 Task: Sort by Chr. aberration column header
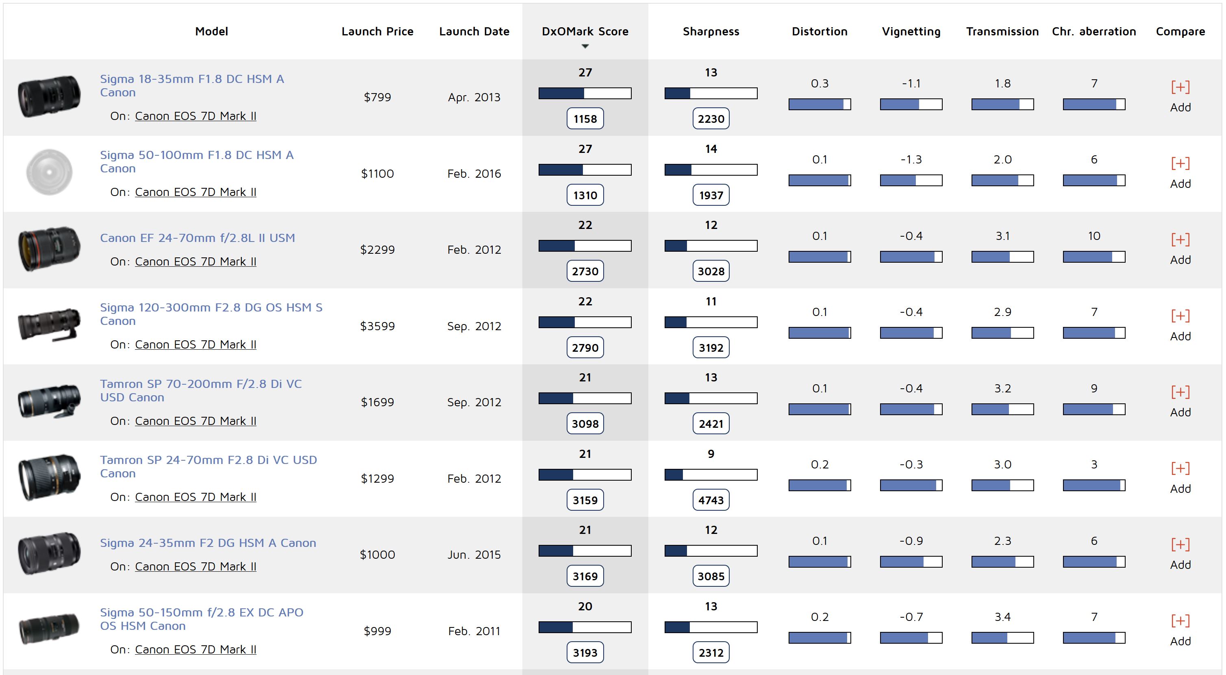coord(1093,31)
